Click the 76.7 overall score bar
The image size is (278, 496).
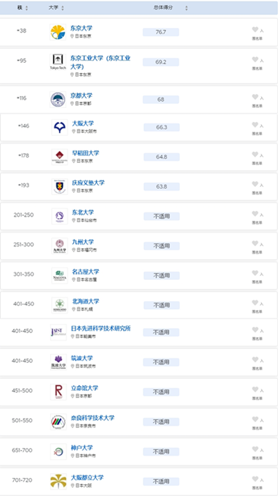(161, 32)
